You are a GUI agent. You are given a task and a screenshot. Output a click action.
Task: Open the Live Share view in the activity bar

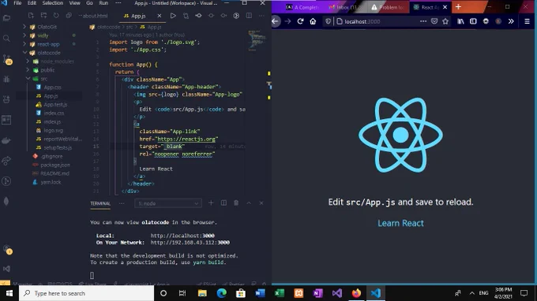point(6,161)
